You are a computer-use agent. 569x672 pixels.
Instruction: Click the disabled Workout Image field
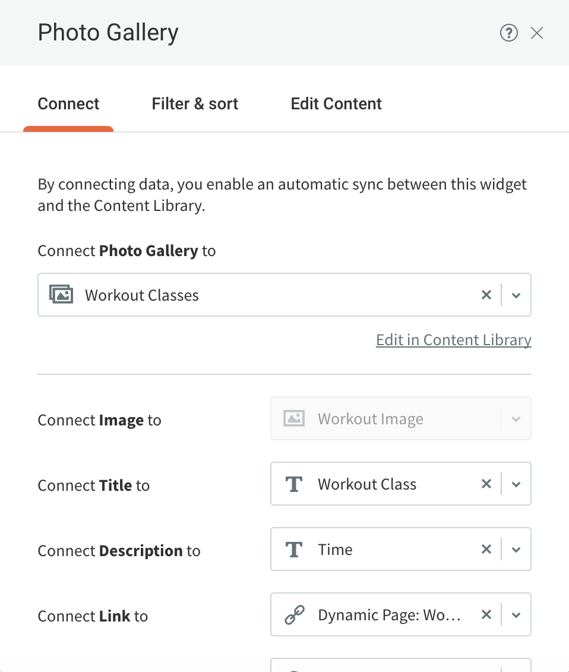[x=400, y=418]
